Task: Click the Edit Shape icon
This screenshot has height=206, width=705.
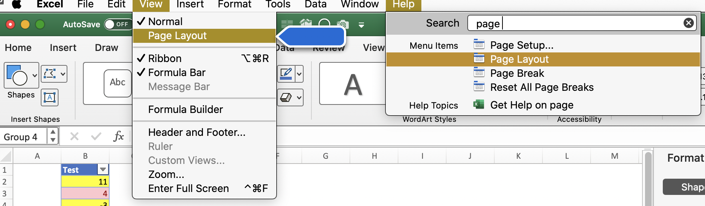Action: pyautogui.click(x=50, y=74)
